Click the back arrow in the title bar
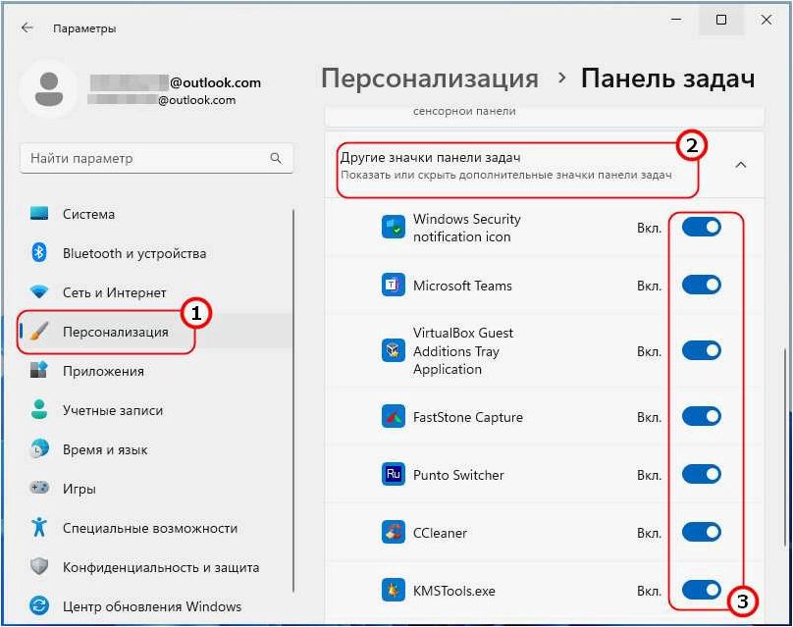This screenshot has width=793, height=627. tap(27, 27)
